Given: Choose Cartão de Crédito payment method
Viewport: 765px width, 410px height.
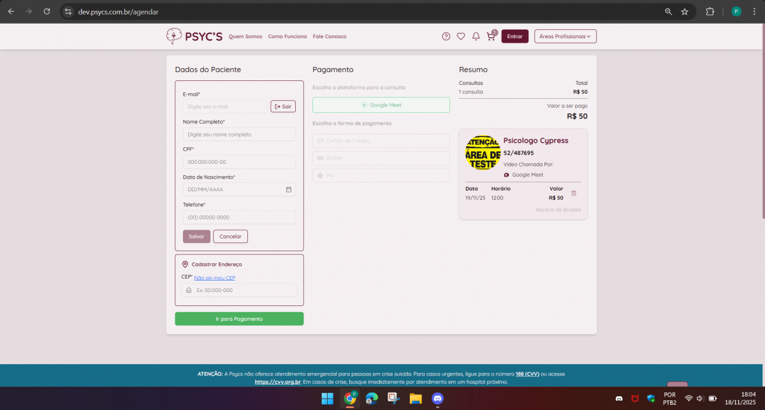Looking at the screenshot, I should pos(381,141).
